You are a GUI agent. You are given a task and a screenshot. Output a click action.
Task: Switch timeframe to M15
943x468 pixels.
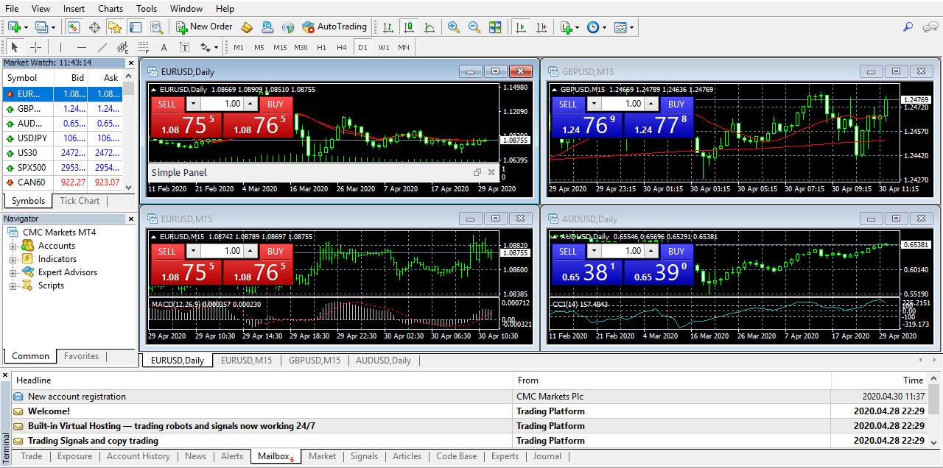click(x=280, y=47)
